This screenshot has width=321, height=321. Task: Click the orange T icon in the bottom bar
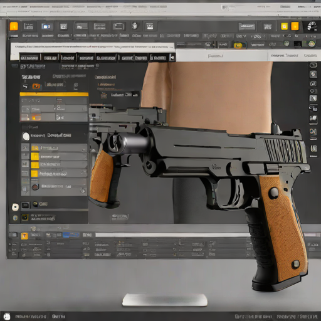(x=24, y=236)
